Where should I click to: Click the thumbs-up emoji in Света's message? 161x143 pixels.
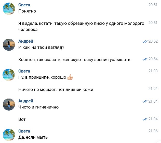point(70,77)
